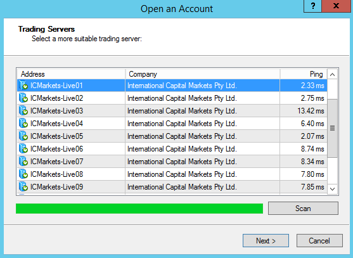The height and width of the screenshot is (258, 353).
Task: Click the vertical scrollbar thumb
Action: click(332, 128)
